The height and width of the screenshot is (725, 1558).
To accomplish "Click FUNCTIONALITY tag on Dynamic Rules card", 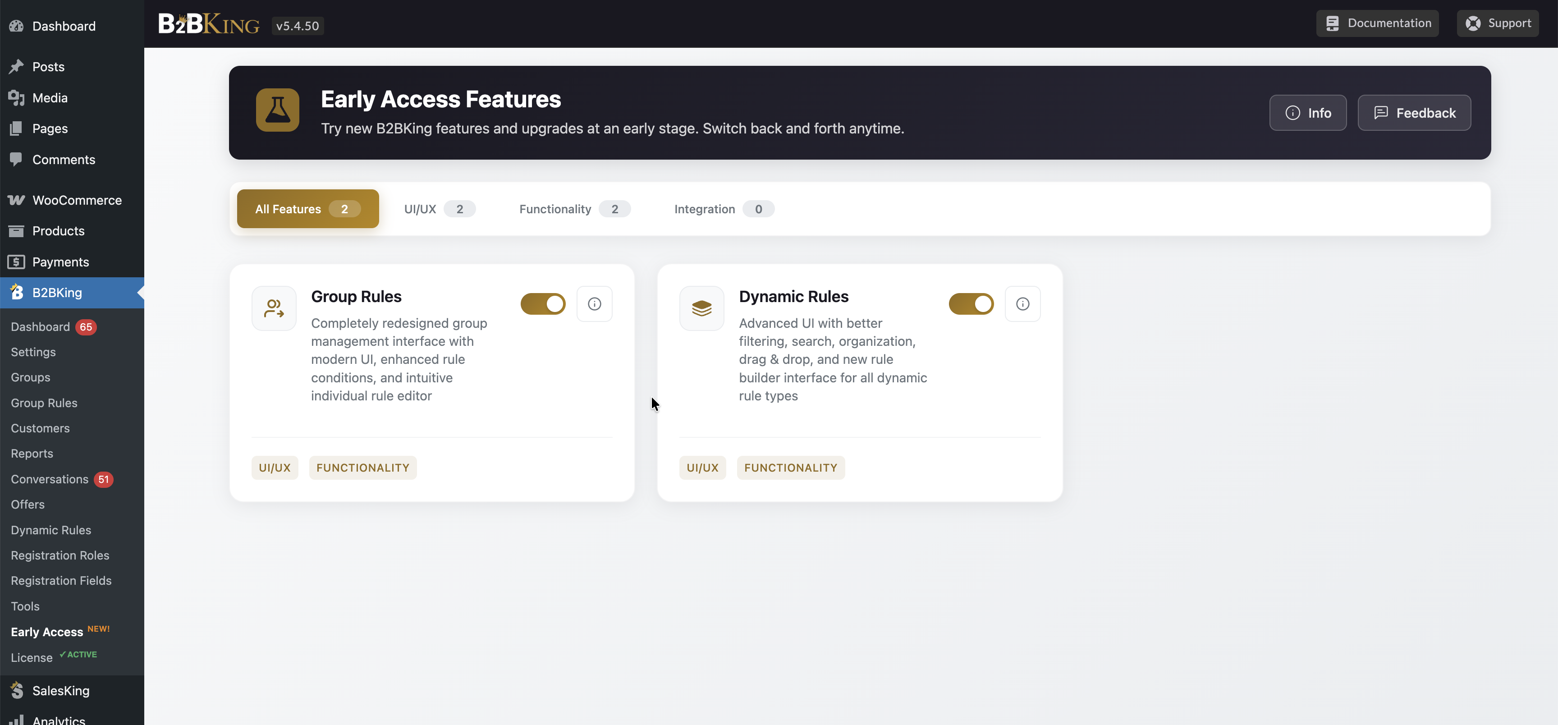I will (790, 468).
